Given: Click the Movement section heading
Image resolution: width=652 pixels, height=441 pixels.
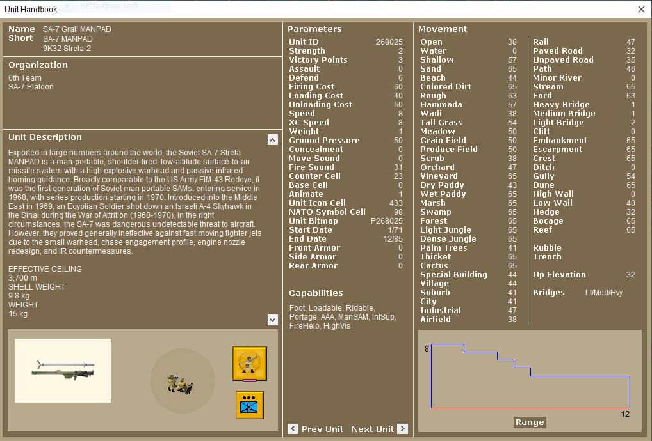Looking at the screenshot, I should point(443,29).
